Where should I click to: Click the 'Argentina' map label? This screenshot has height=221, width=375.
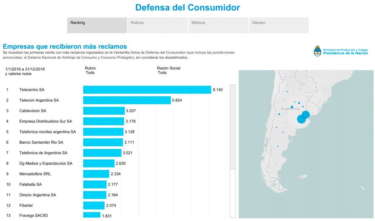click(290, 109)
